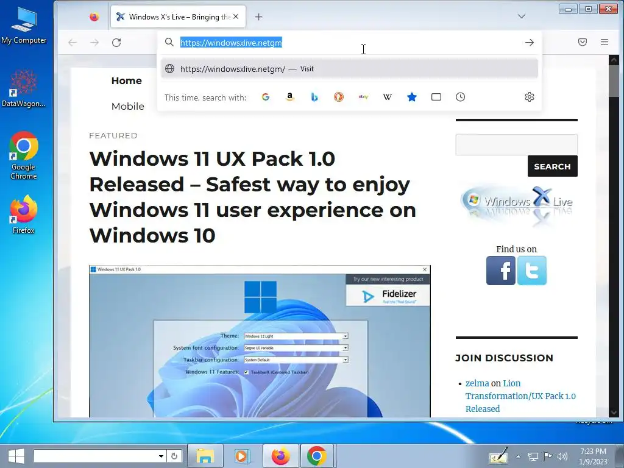624x468 pixels.
Task: Open the volume speaker tray icon
Action: (562, 456)
